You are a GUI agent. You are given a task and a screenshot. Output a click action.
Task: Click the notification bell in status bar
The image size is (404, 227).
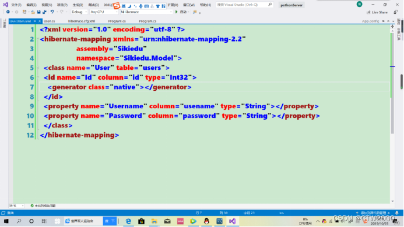point(397,213)
